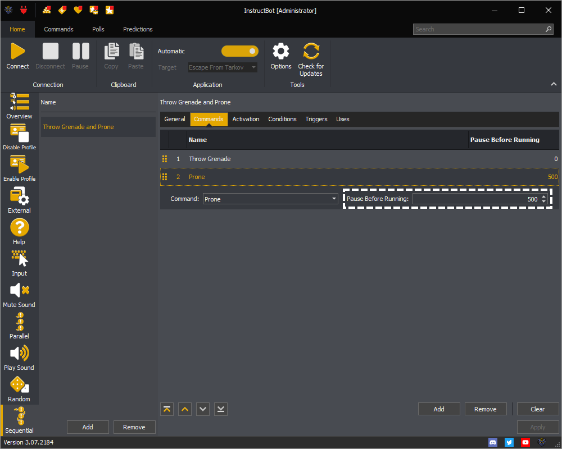Click the Clear button

(538, 409)
